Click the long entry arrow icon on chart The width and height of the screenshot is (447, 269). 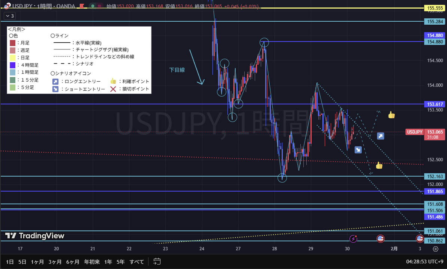[x=380, y=136]
